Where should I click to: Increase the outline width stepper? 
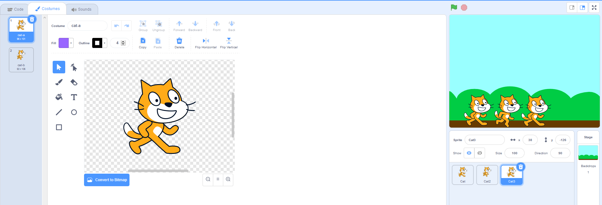pyautogui.click(x=123, y=42)
